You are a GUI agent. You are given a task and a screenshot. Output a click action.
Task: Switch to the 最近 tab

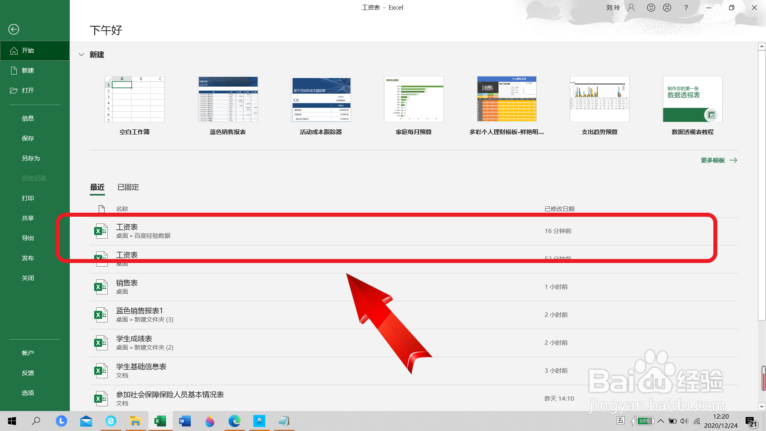point(97,187)
